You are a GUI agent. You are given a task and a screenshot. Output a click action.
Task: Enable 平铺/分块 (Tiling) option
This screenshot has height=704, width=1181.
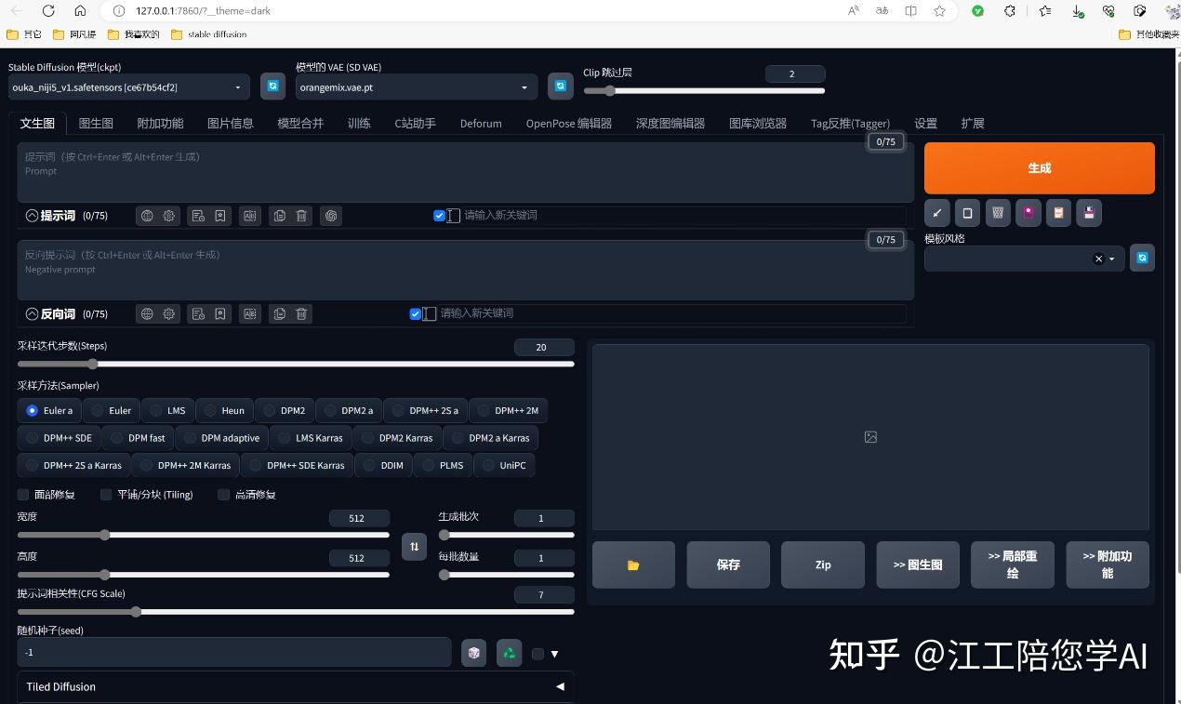[105, 494]
